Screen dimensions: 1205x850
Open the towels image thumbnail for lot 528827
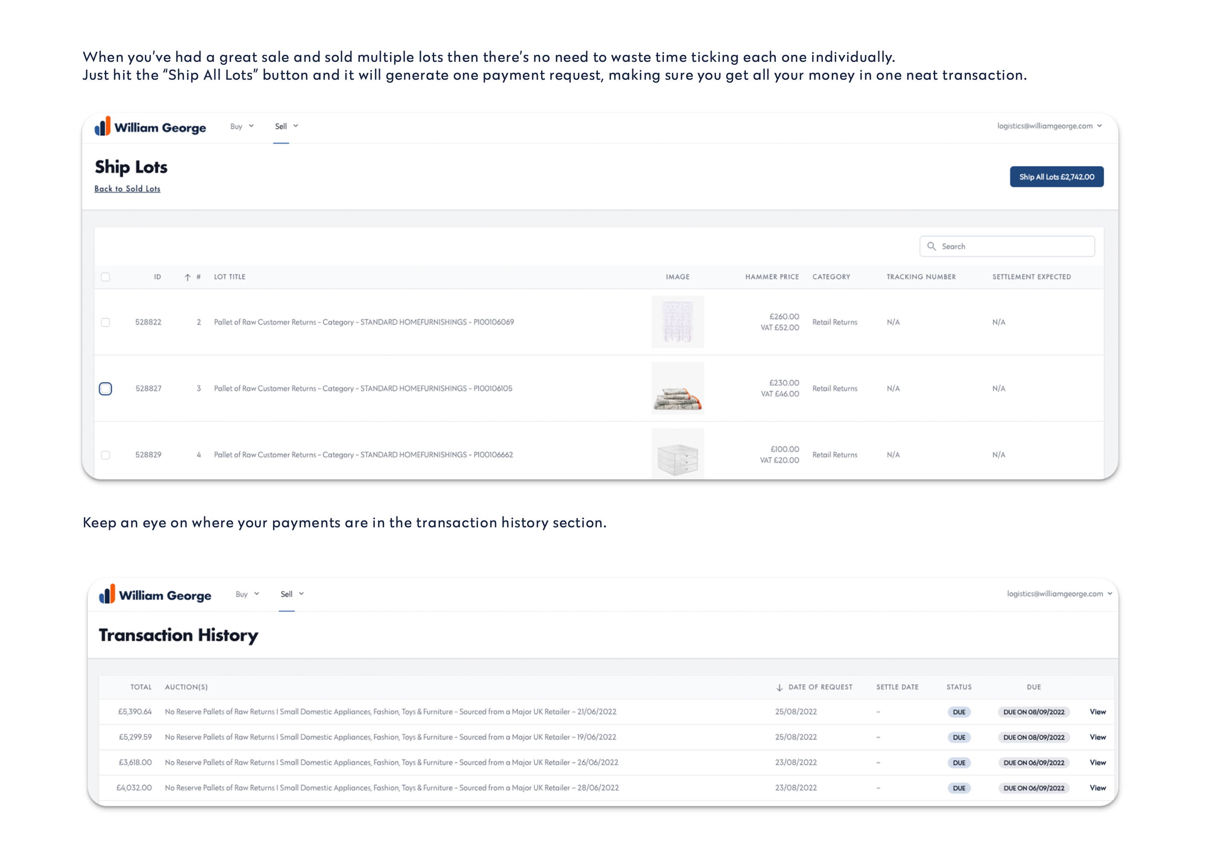click(678, 388)
